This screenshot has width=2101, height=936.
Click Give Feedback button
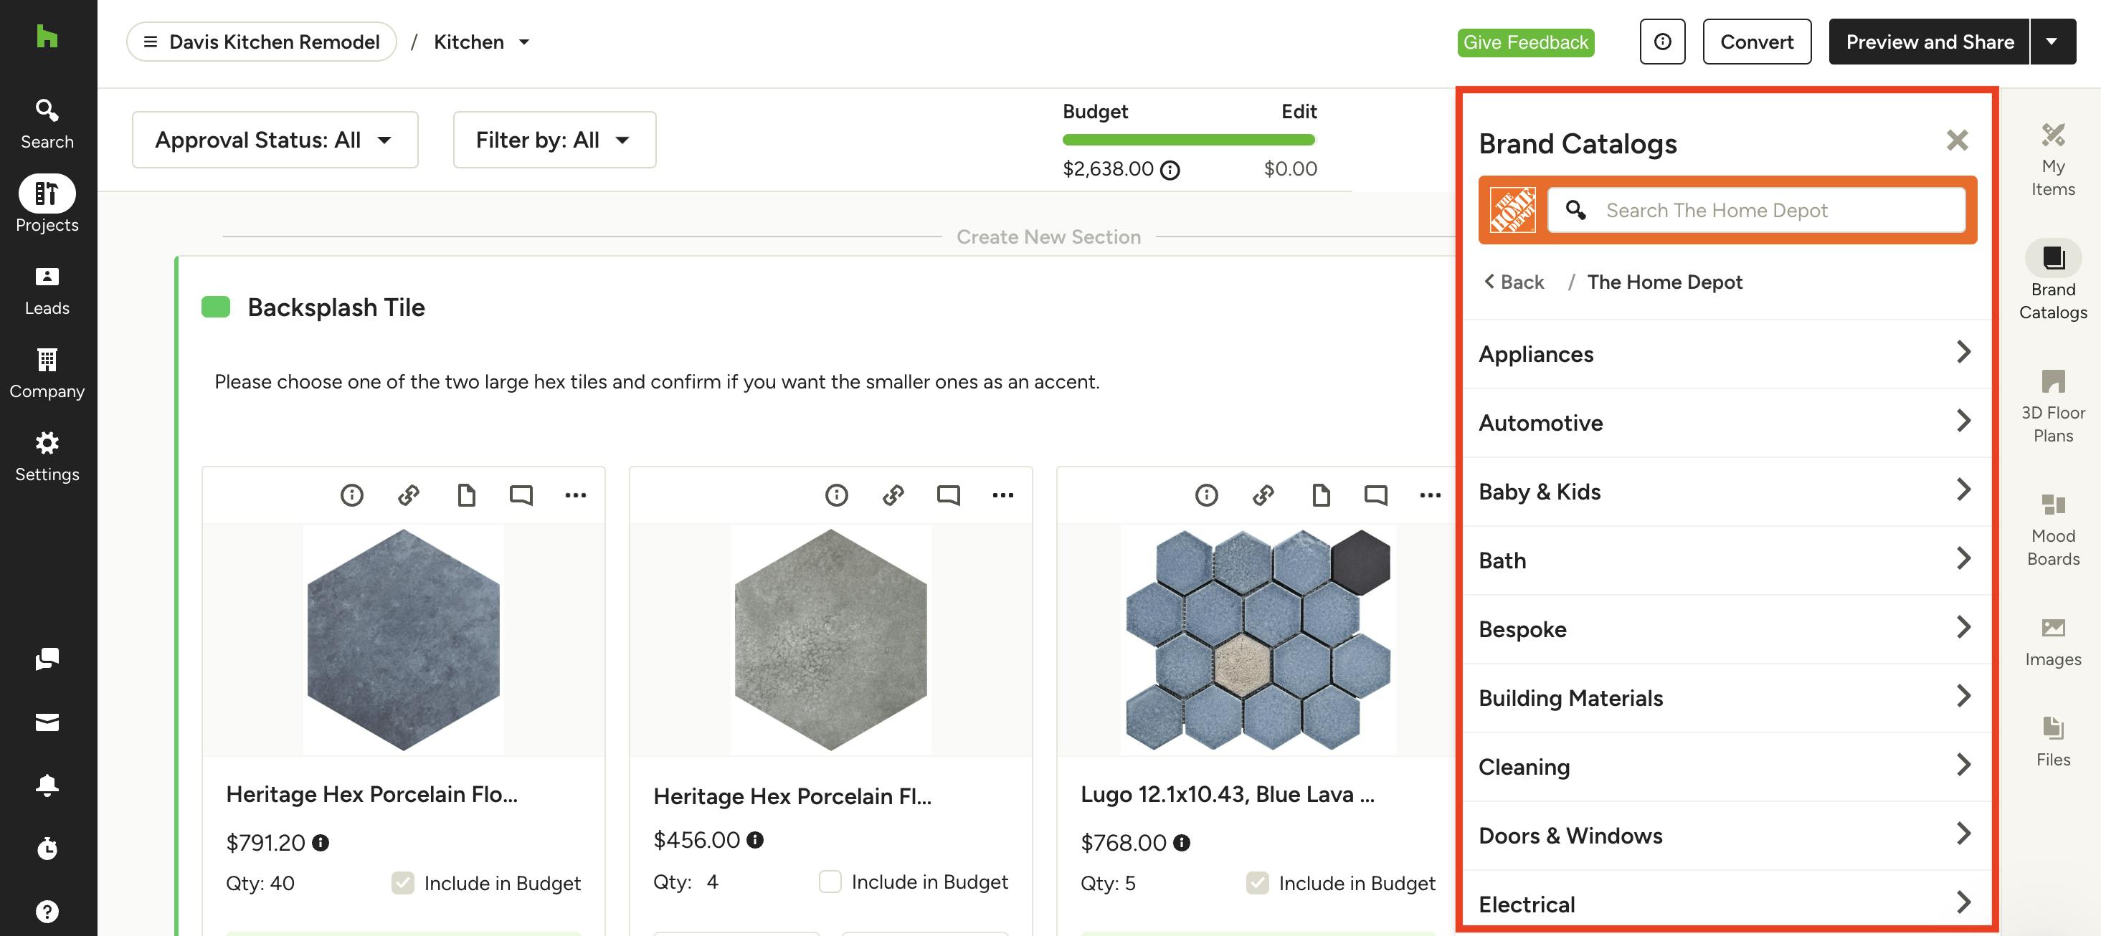tap(1525, 42)
